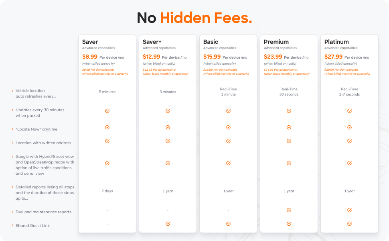Image resolution: width=389 pixels, height=241 pixels.
Task: Click Saver+ Updates when parked checkmark
Action: coord(168,111)
